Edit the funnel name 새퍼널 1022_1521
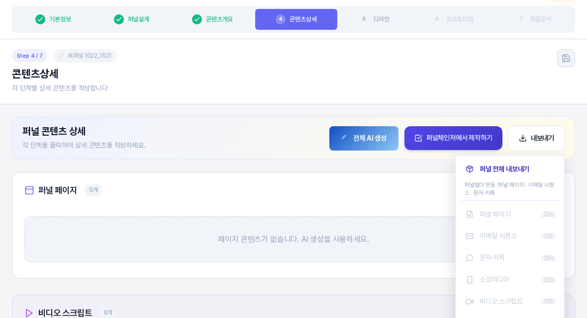The width and height of the screenshot is (587, 318). (x=85, y=56)
